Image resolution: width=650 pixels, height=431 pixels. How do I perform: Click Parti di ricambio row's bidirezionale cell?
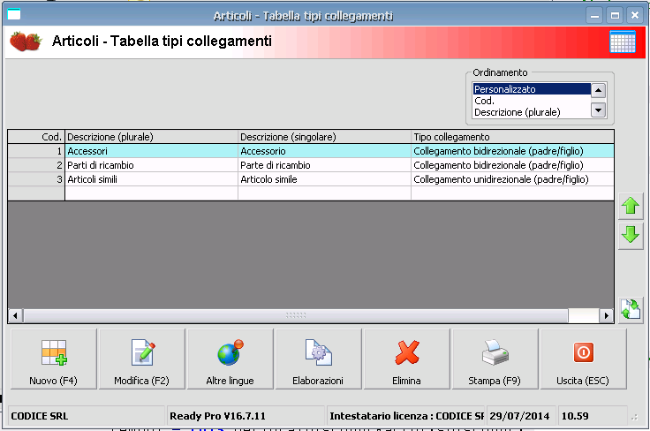pos(512,165)
